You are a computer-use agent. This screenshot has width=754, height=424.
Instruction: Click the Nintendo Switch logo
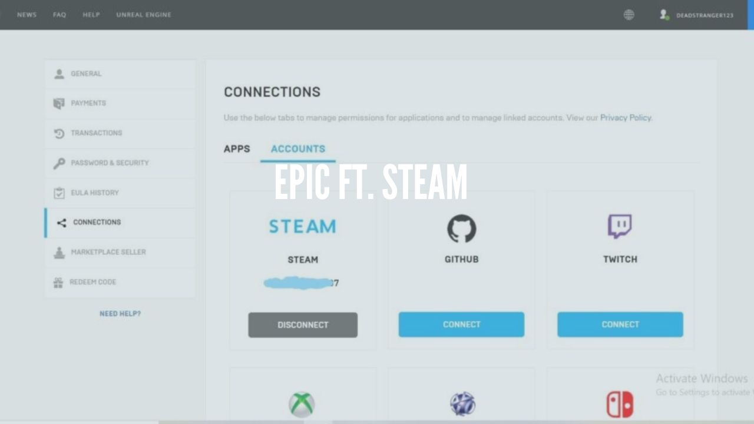coord(620,405)
